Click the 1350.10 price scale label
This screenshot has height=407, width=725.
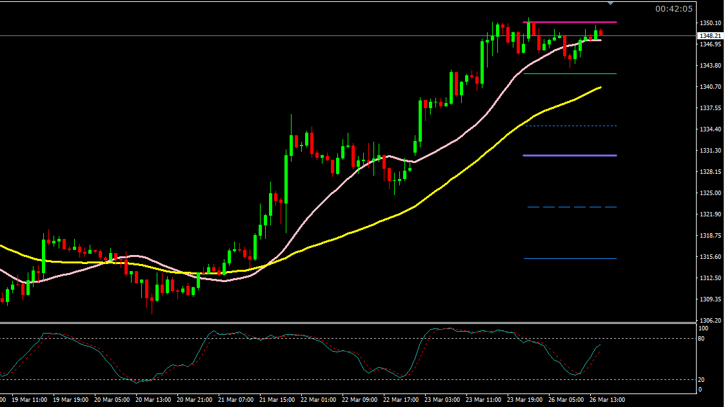pos(710,23)
